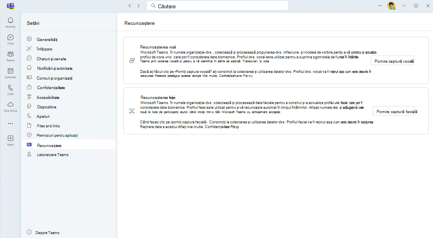Click the info icon beside Despre Teams
The image size is (433, 238).
(x=29, y=232)
